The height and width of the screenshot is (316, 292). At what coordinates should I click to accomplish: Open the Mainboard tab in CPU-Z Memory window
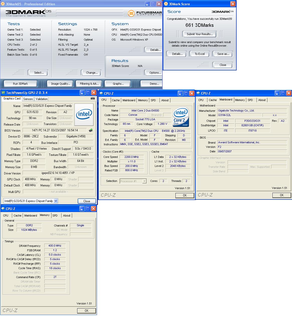tap(31, 216)
